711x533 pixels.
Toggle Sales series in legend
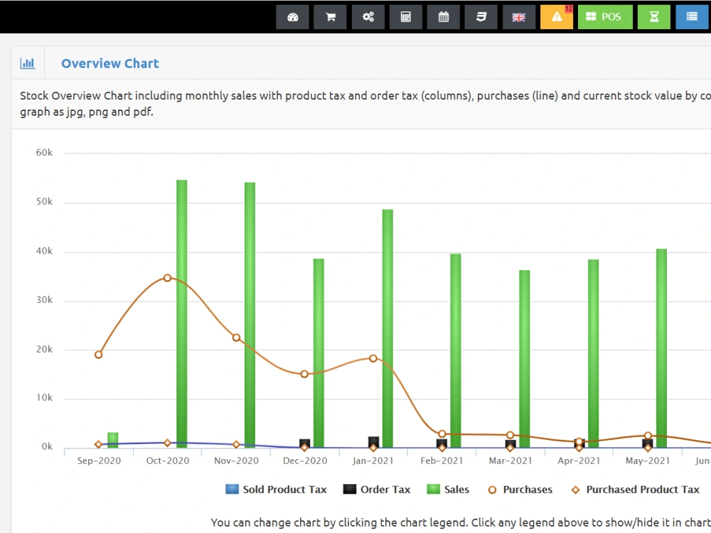click(448, 490)
